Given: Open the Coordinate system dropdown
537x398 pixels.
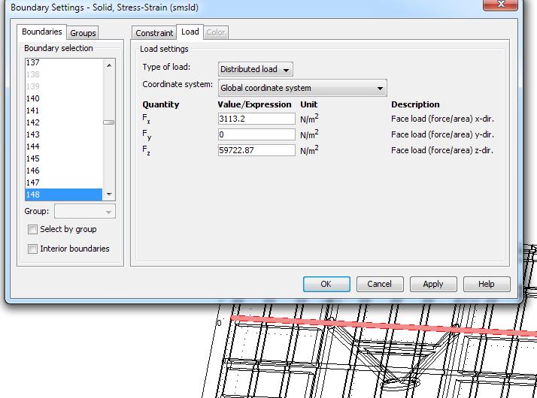Looking at the screenshot, I should [302, 88].
